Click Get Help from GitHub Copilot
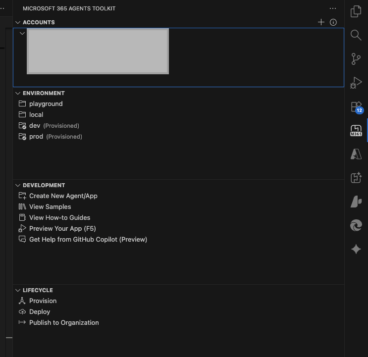Image resolution: width=368 pixels, height=357 pixels. (88, 240)
